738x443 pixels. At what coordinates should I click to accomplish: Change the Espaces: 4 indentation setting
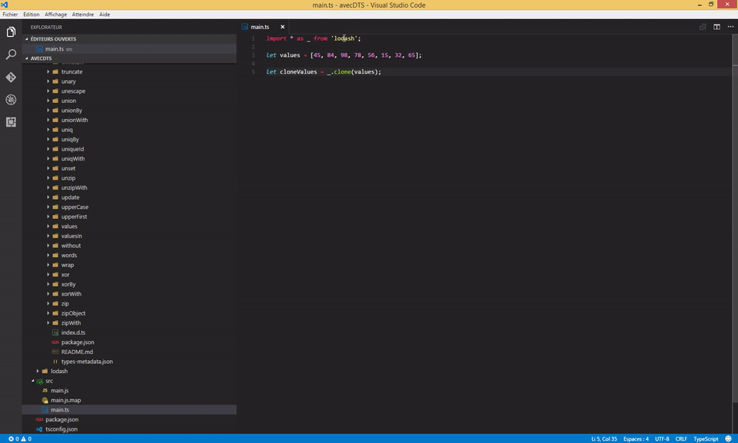pos(636,438)
